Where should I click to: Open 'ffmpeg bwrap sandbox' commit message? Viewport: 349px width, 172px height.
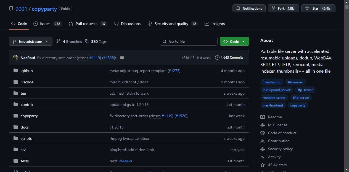pos(129,138)
